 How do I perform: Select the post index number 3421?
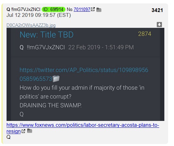(x=157, y=10)
